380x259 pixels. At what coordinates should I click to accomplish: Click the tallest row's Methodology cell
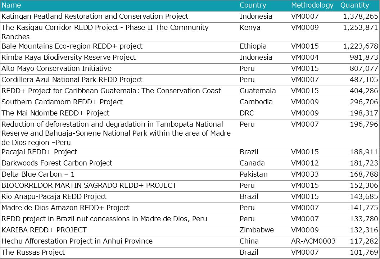(x=312, y=133)
